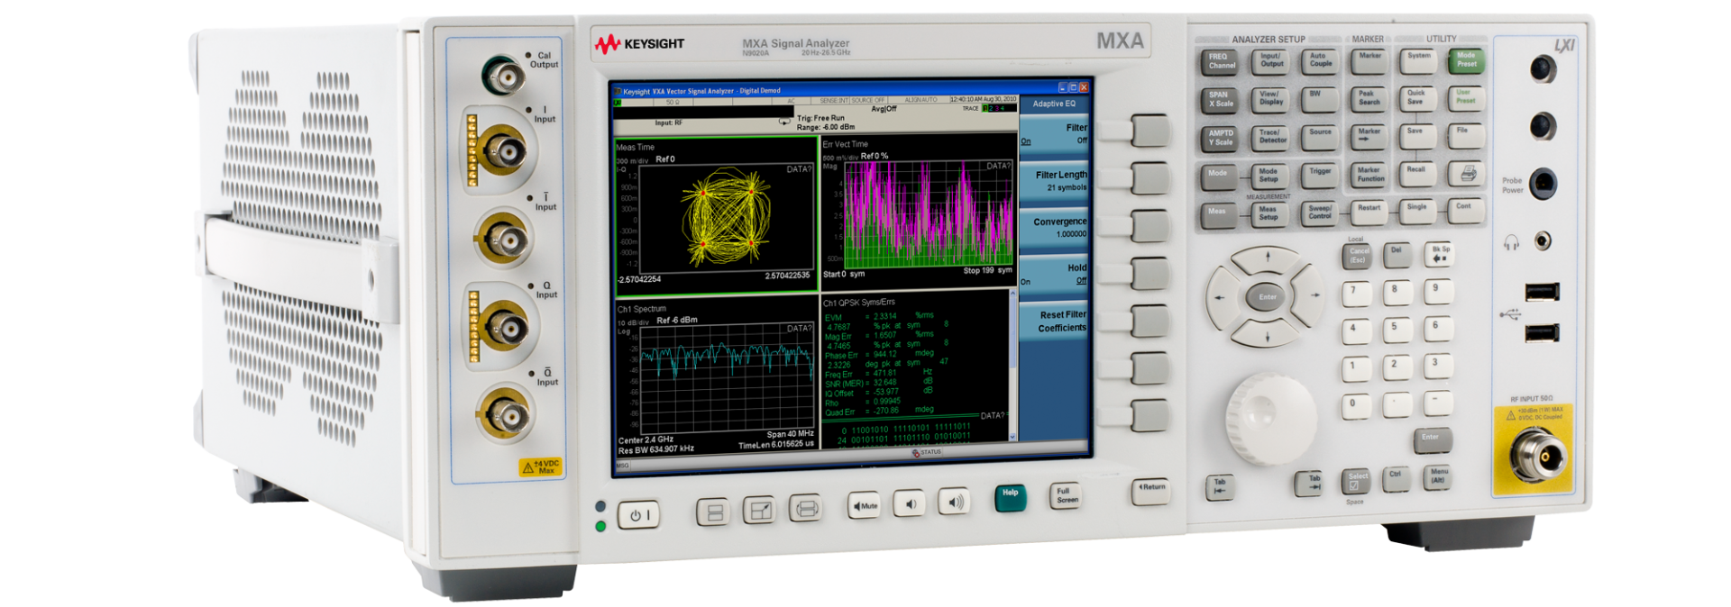Screen dimensions: 1731x607
Task: Tap numeric keypad digit 0
Action: [x=1355, y=406]
